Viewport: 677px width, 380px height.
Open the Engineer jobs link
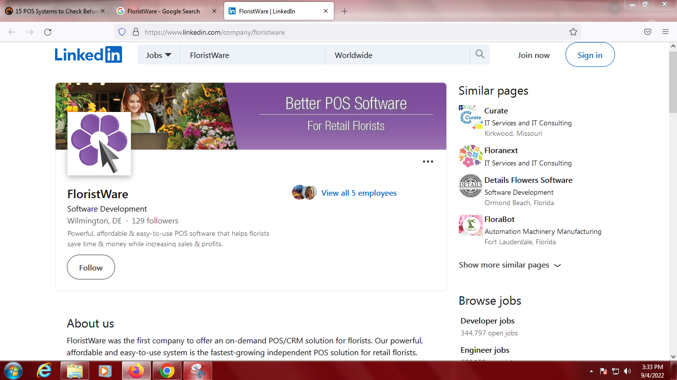point(485,350)
